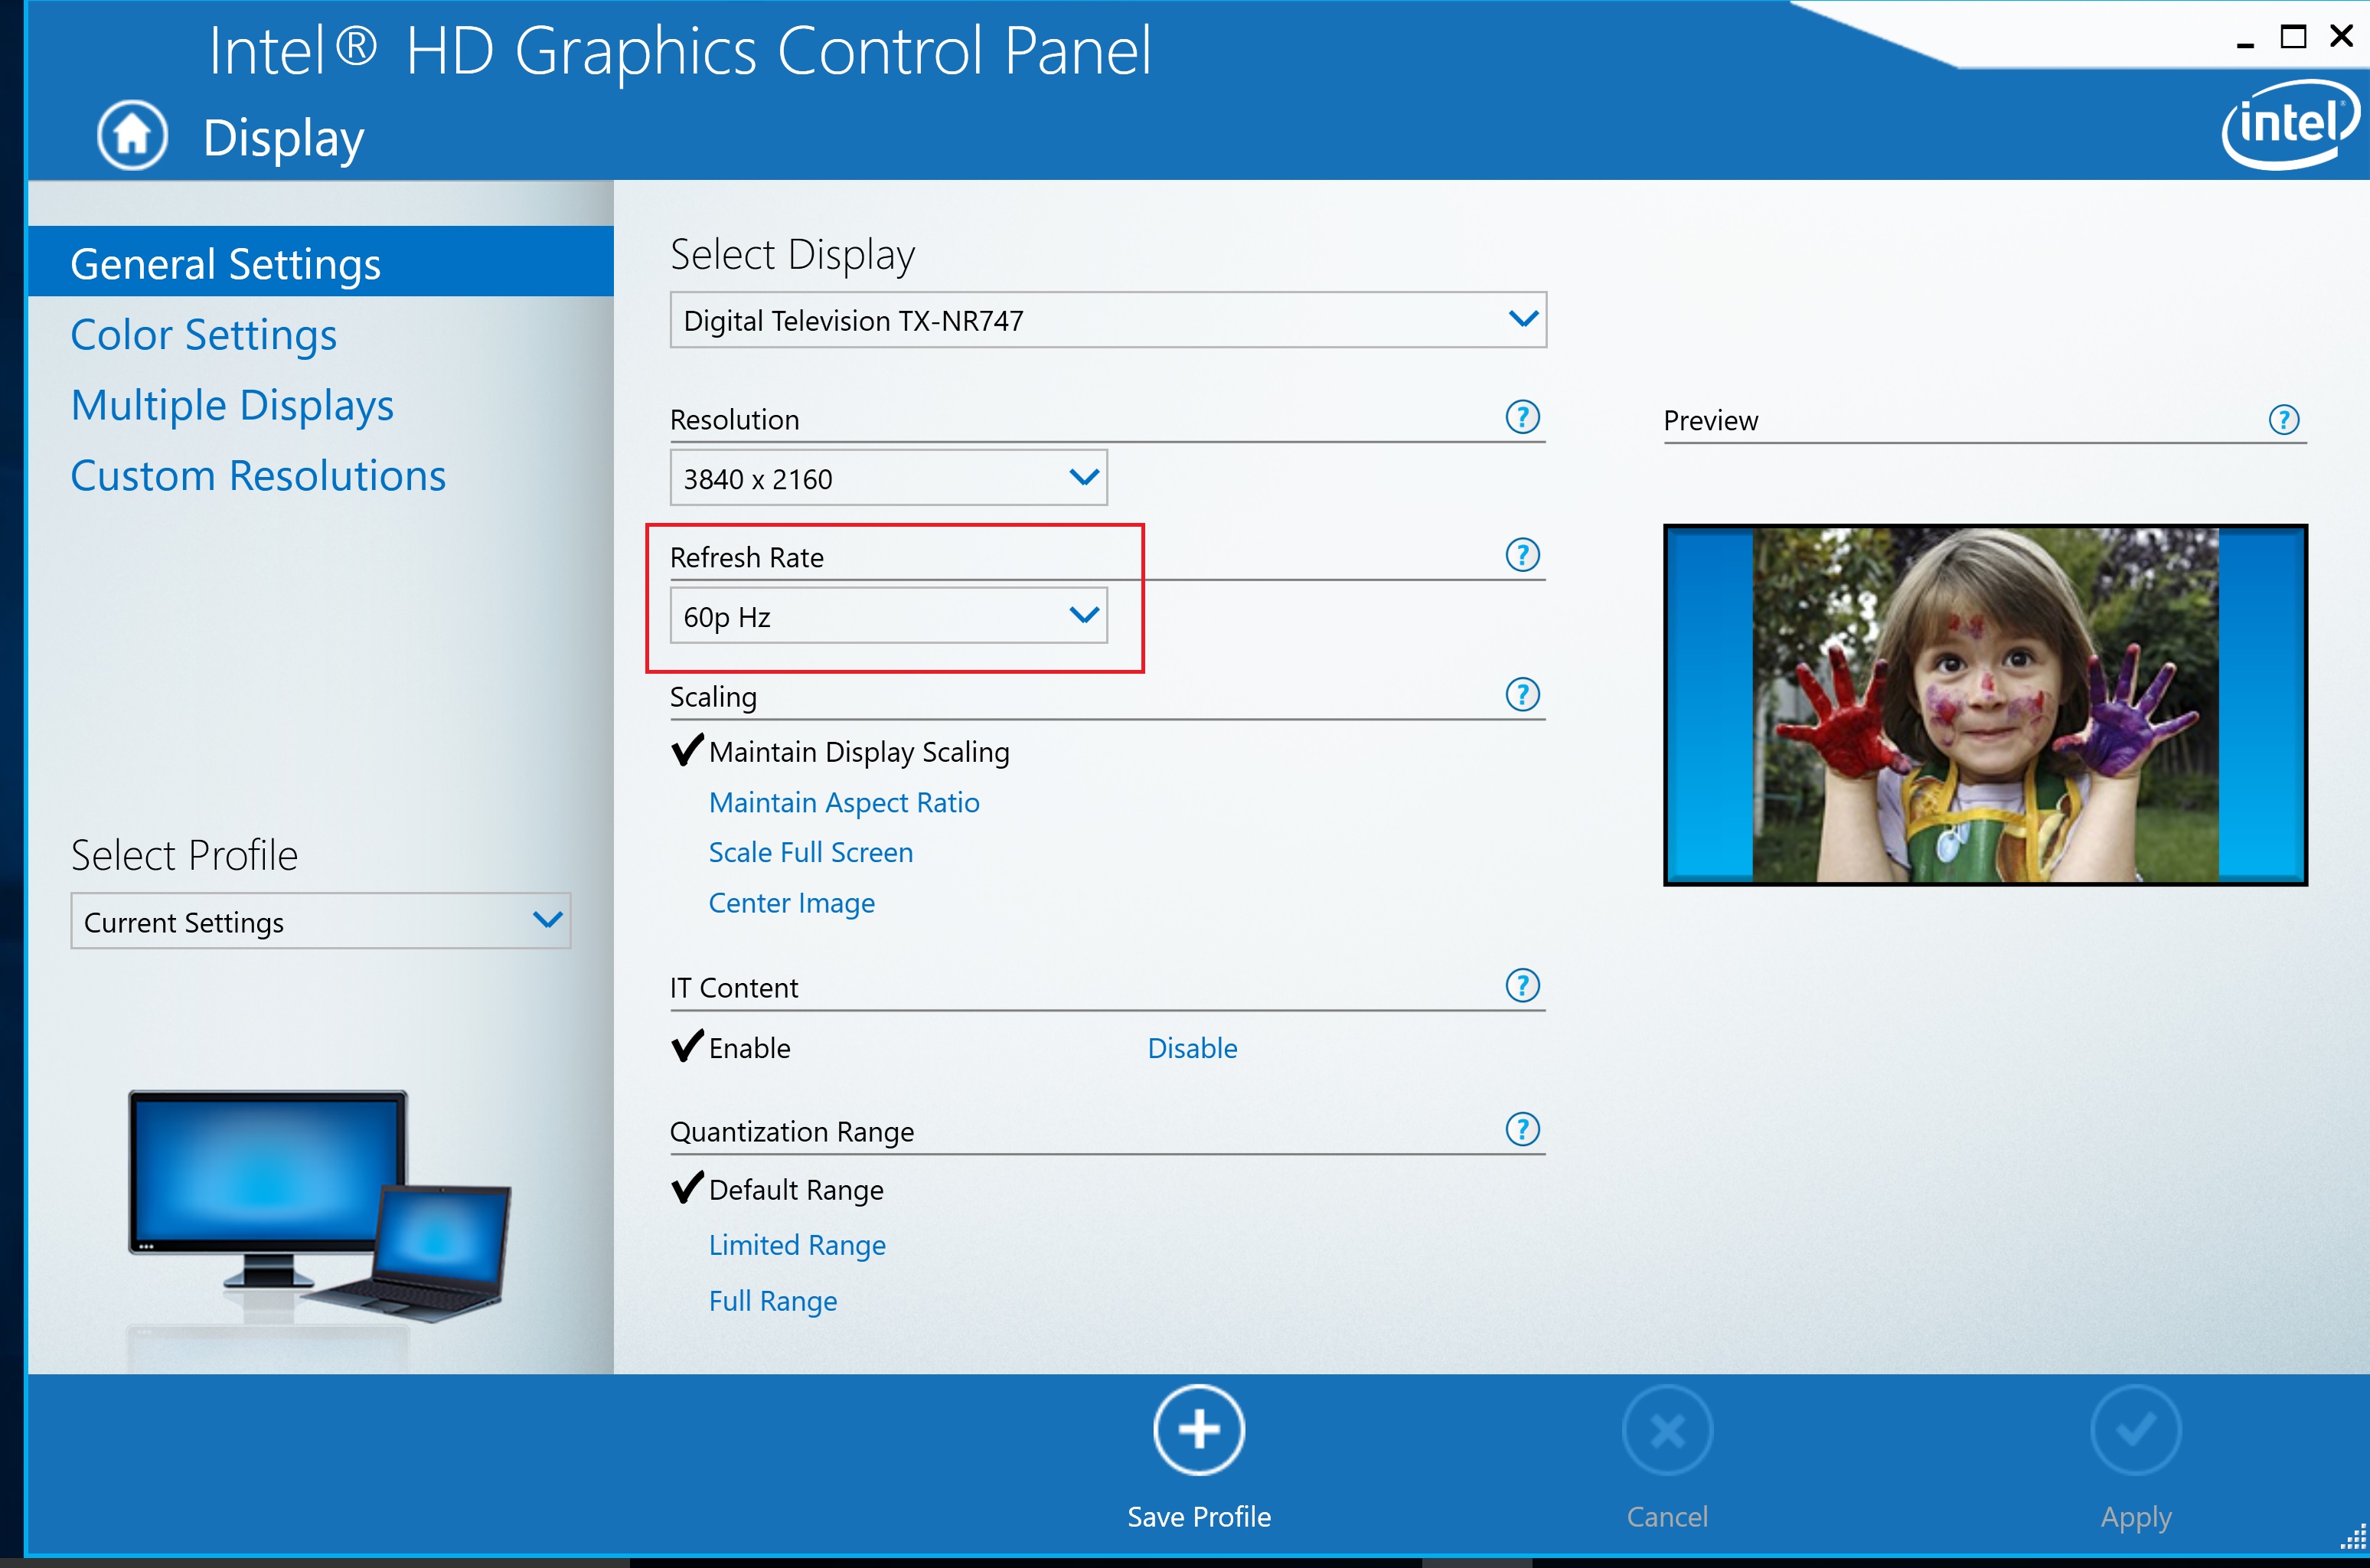Image resolution: width=2370 pixels, height=1568 pixels.
Task: Open help for Preview
Action: pos(2284,419)
